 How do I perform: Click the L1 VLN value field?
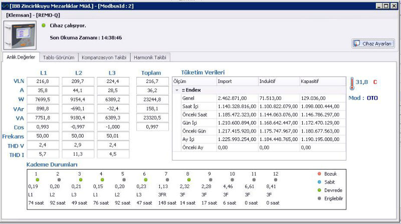[42, 81]
